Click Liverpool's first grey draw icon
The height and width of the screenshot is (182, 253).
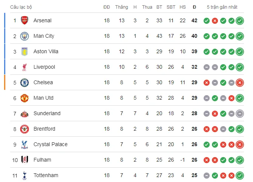click(207, 67)
